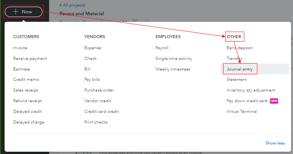Viewport: 293px width, 154px height.
Task: Launch Virtual Terminal
Action: click(x=242, y=111)
